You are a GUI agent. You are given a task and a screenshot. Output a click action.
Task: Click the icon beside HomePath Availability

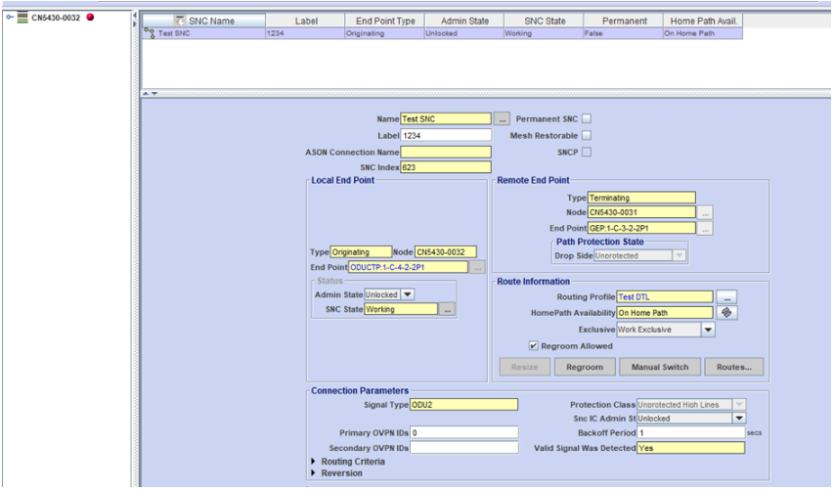726,313
